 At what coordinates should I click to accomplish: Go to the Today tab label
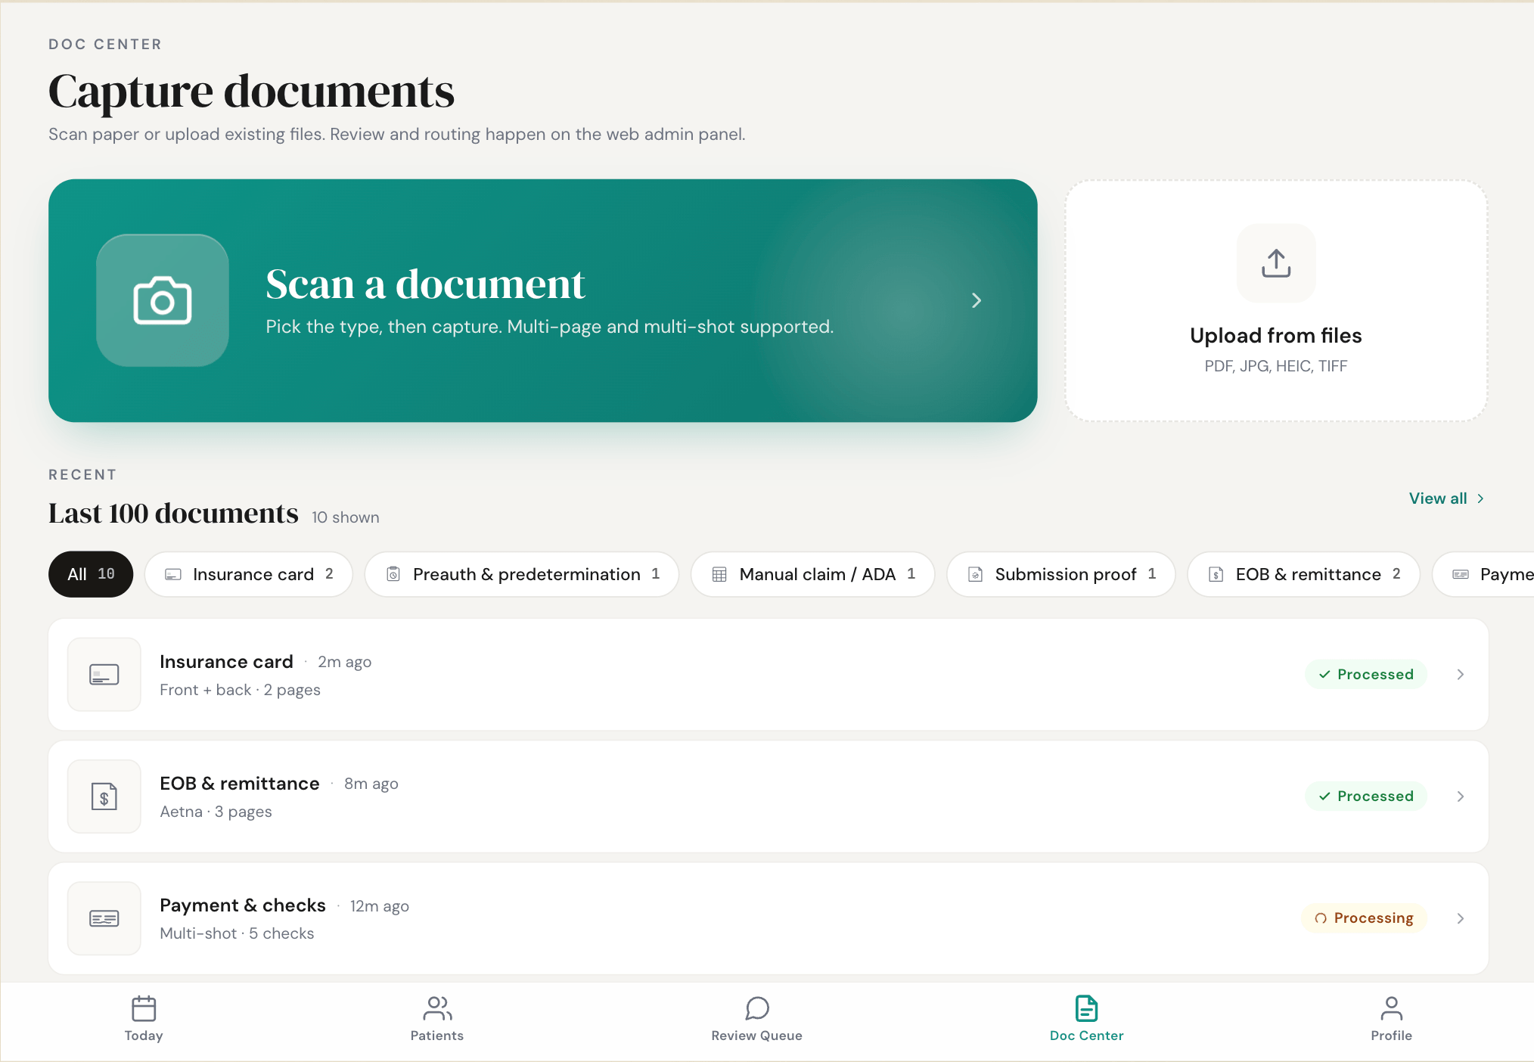point(144,1036)
